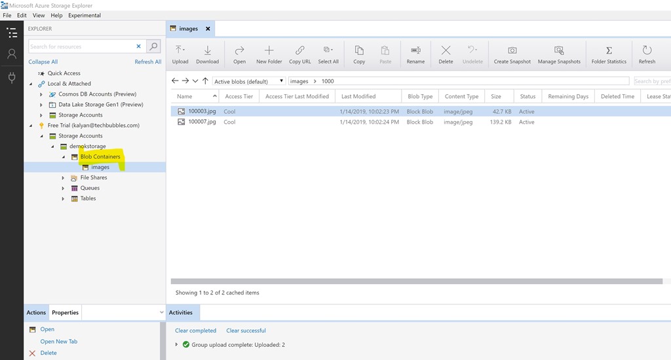Image resolution: width=671 pixels, height=360 pixels.
Task: Open the Explorer panel icon in sidebar
Action: tap(12, 33)
